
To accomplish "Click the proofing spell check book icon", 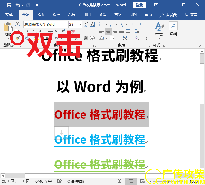I will tap(60, 181).
